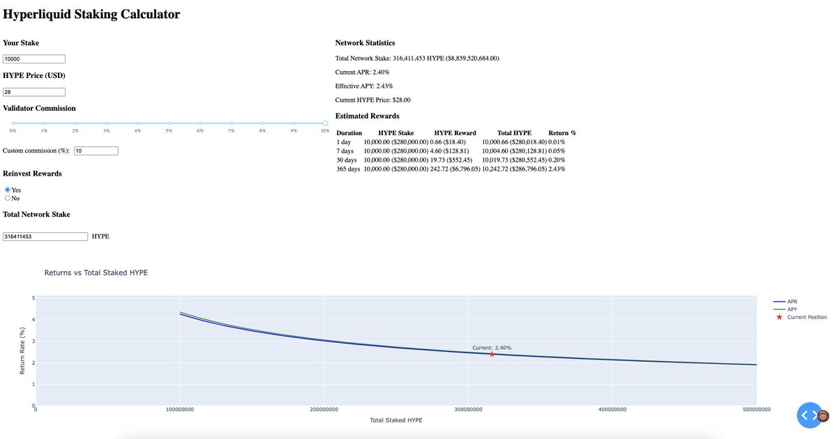
Task: Set commission slider to 4% mark
Action: point(137,123)
